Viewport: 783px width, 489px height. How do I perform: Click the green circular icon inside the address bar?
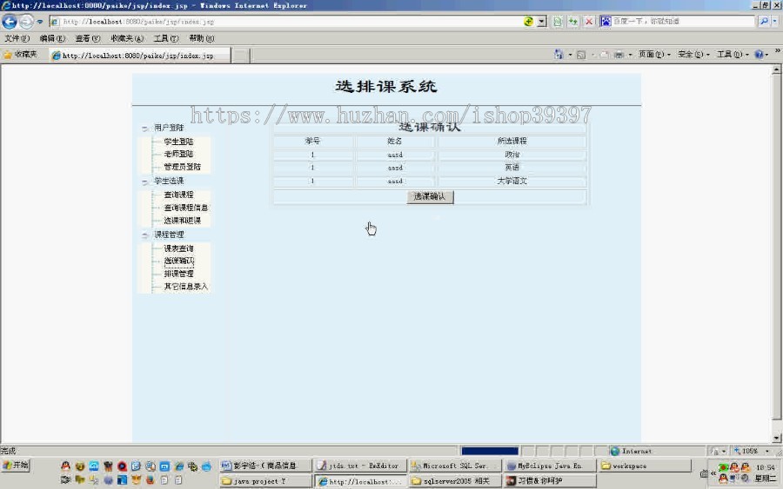528,22
